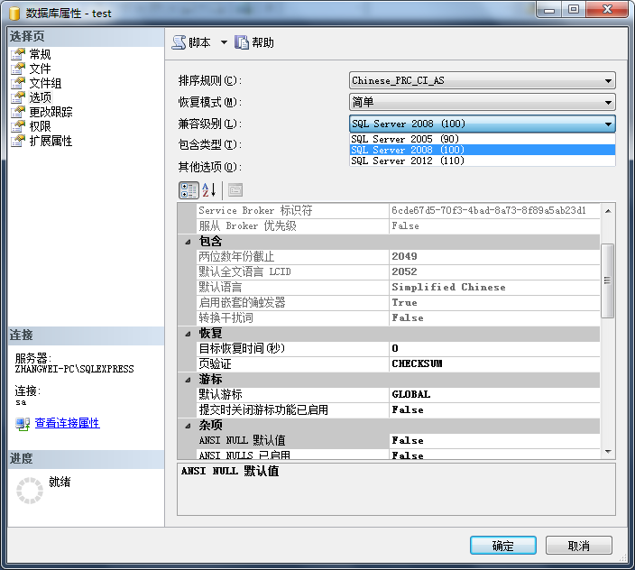Viewport: 635px width, 570px height.
Task: Select the 启用嵌套的触发器 row
Action: pos(398,303)
